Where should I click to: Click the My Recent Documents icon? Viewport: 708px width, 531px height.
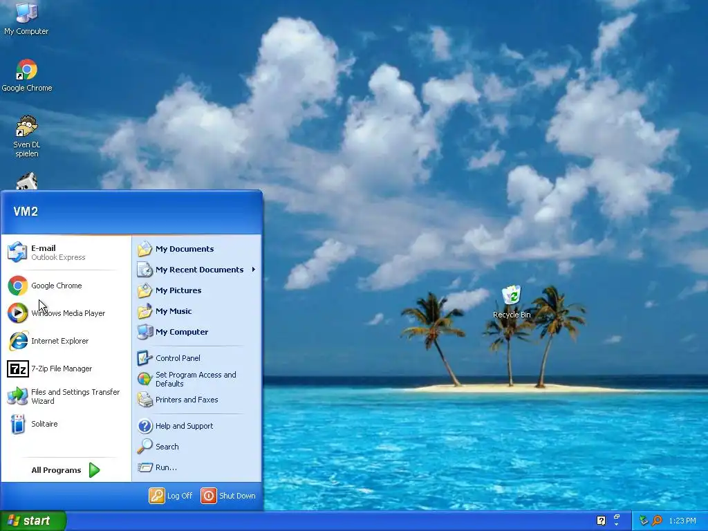145,270
